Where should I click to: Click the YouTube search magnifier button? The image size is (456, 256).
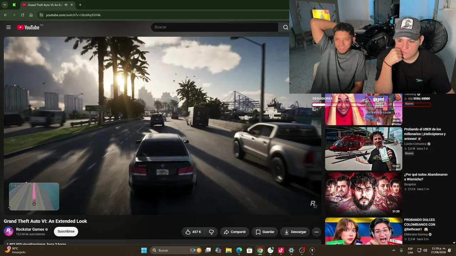[x=285, y=27]
